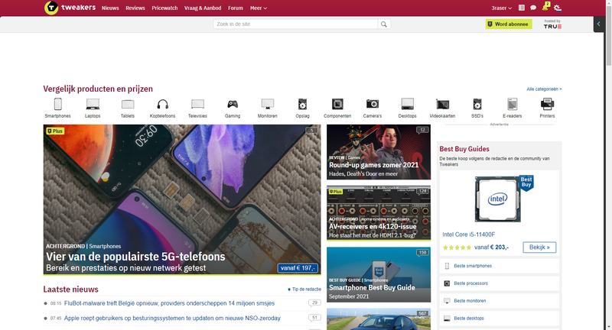Open the Beste desktops guide
612x330 pixels.
click(500, 319)
